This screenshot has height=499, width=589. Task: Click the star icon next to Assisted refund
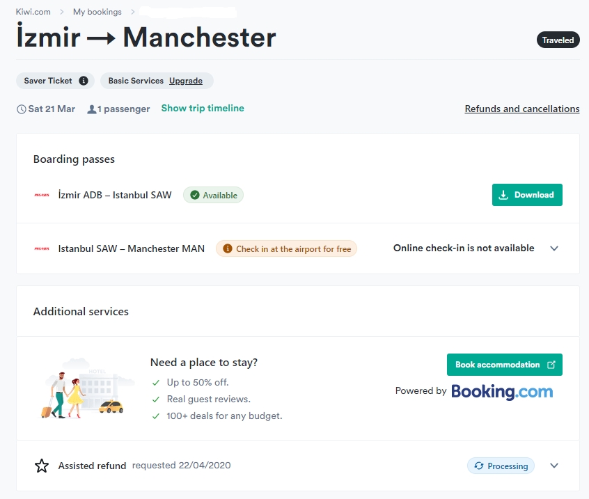pos(42,466)
